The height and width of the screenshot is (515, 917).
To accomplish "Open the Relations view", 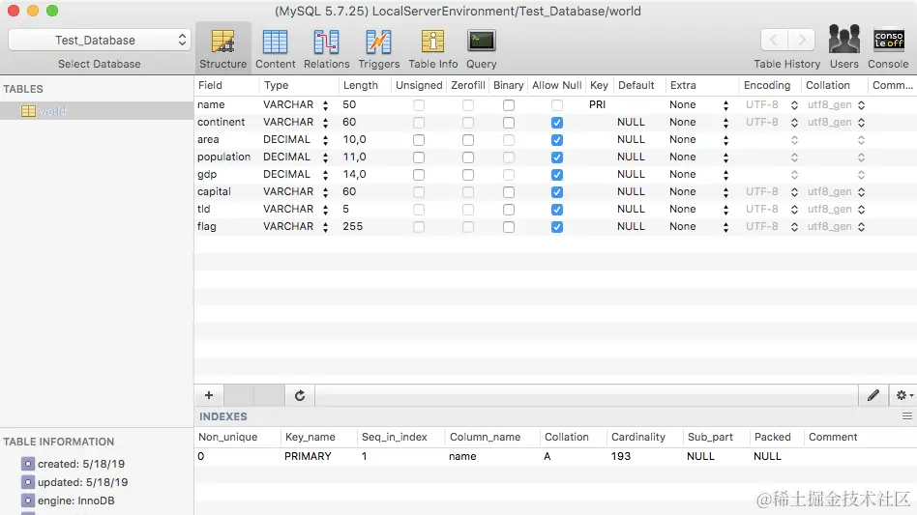I will coord(326,48).
